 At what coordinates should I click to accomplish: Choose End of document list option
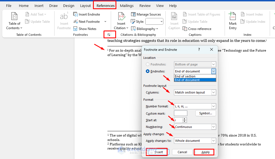(195, 80)
